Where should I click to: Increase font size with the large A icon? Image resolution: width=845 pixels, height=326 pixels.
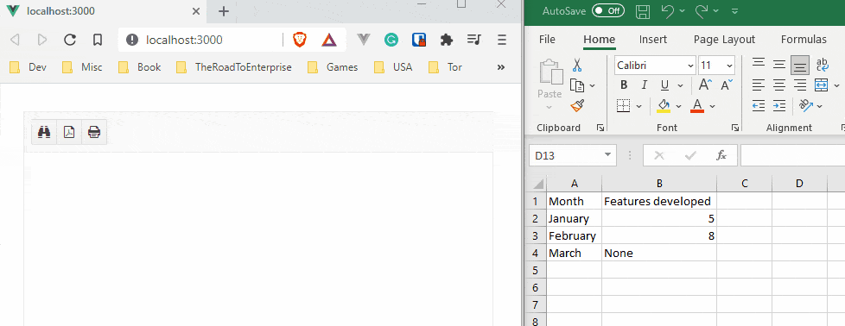tap(705, 85)
